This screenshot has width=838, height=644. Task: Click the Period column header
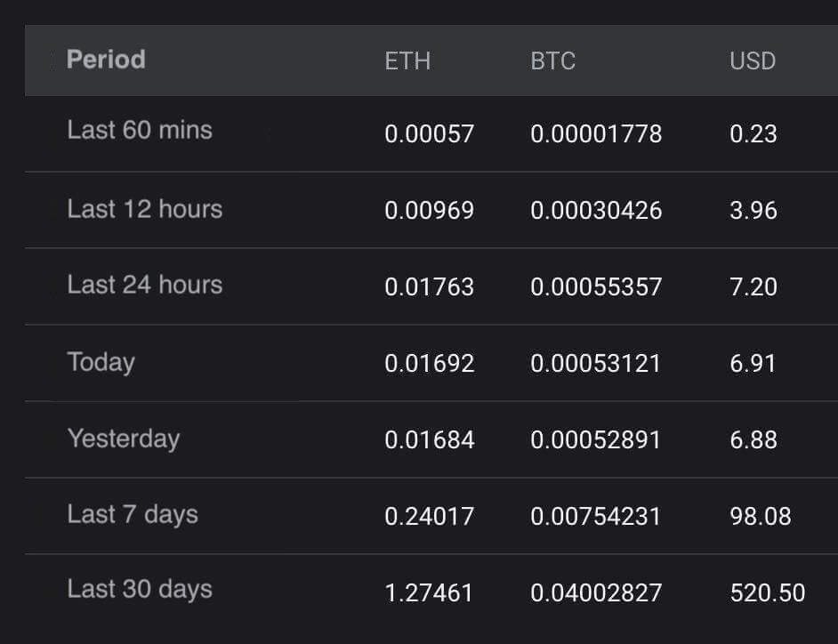click(x=106, y=60)
